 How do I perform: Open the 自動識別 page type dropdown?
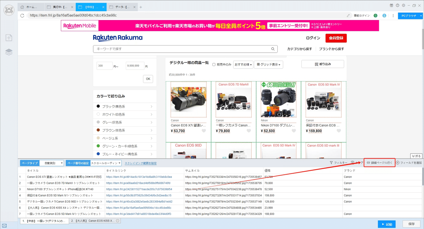[52, 163]
